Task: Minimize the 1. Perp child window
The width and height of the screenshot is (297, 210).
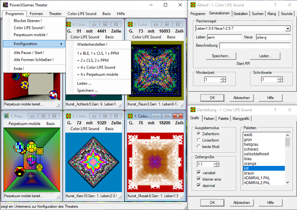Action: pyautogui.click(x=33, y=116)
